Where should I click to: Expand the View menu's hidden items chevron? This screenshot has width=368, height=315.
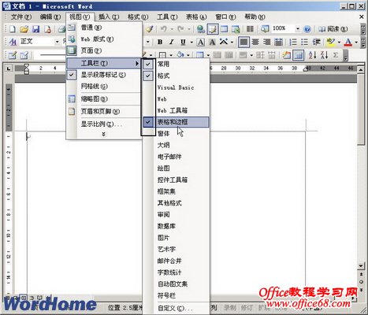[x=103, y=134]
